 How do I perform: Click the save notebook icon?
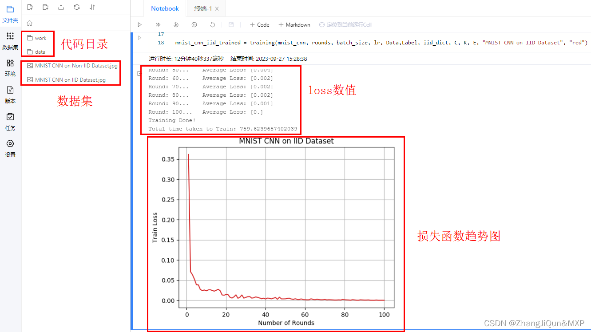[231, 25]
